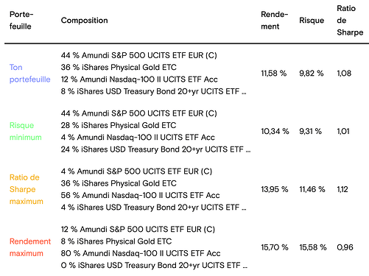This screenshot has height=276, width=369.
Task: Click the Portefeuille column header
Action: (21, 21)
